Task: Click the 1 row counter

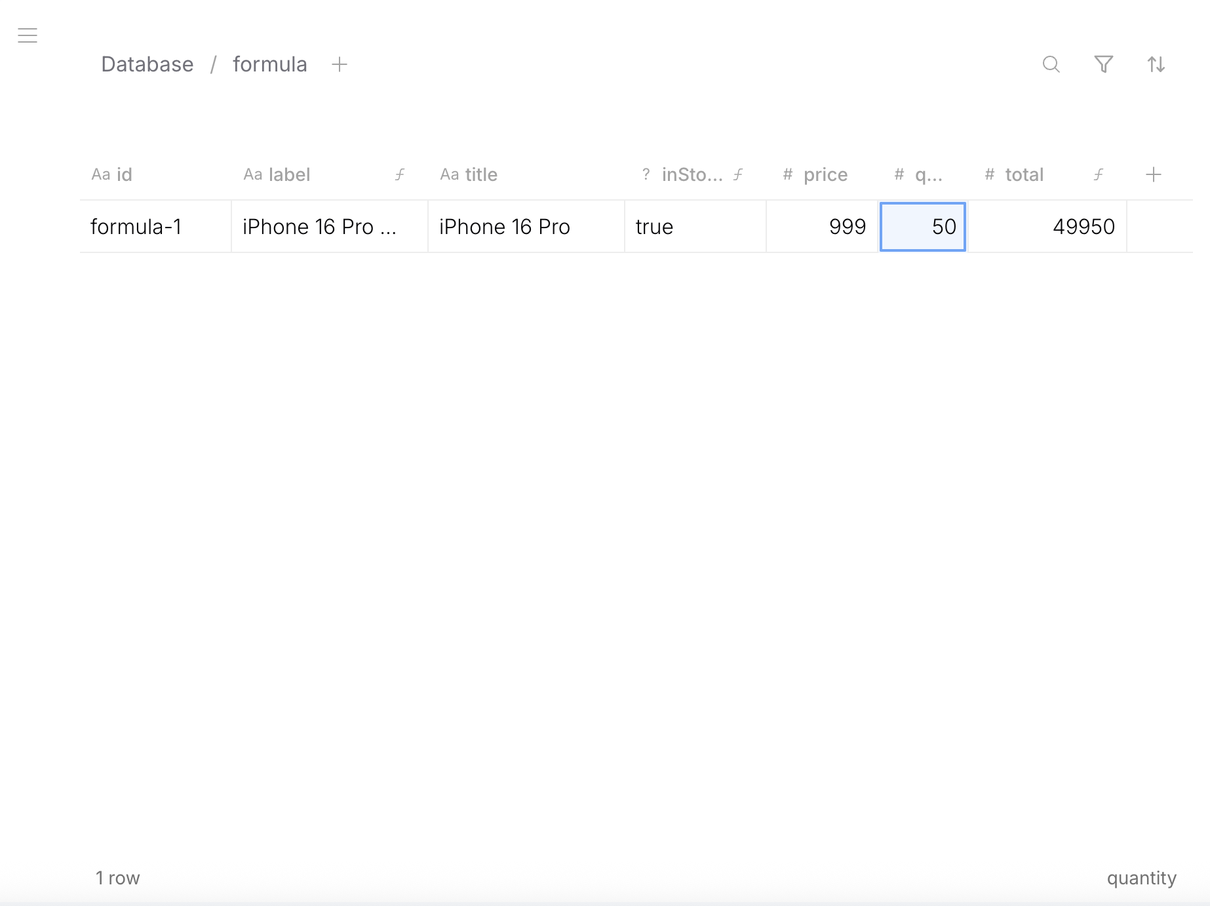Action: pyautogui.click(x=117, y=877)
